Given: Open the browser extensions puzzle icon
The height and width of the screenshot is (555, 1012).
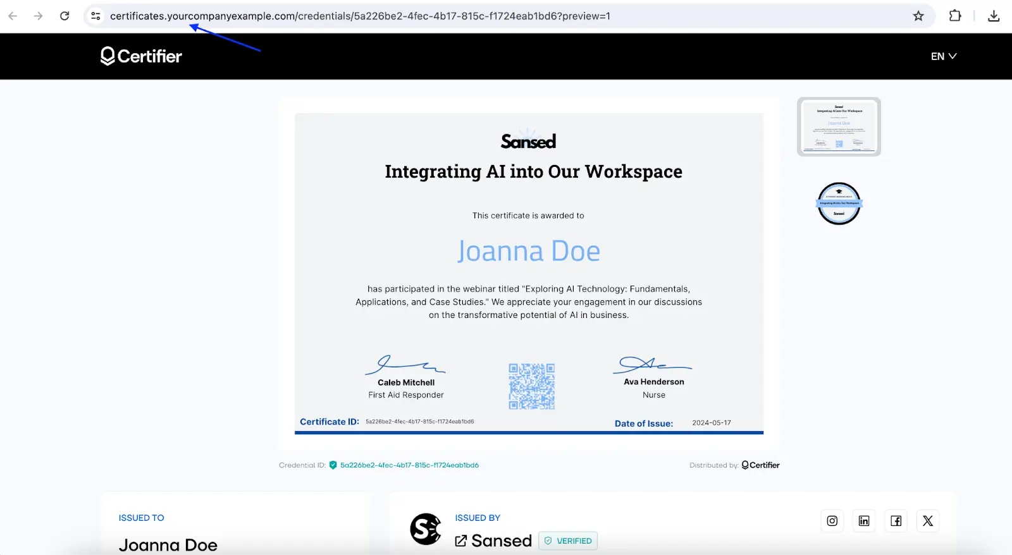Looking at the screenshot, I should pos(955,16).
